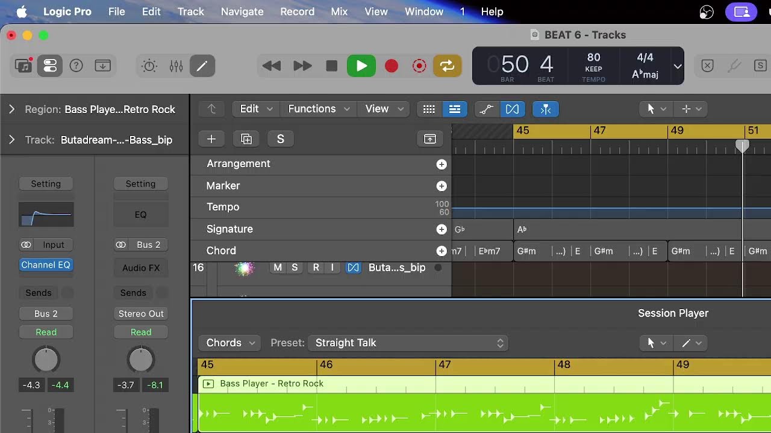Adjust the left channel strip pan knob

[x=46, y=360]
